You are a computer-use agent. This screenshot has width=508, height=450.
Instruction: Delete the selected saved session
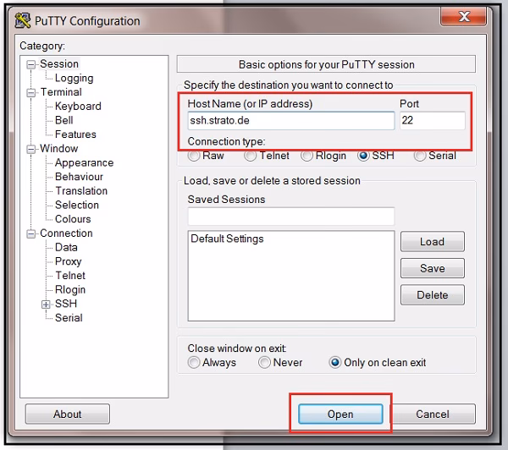click(432, 295)
